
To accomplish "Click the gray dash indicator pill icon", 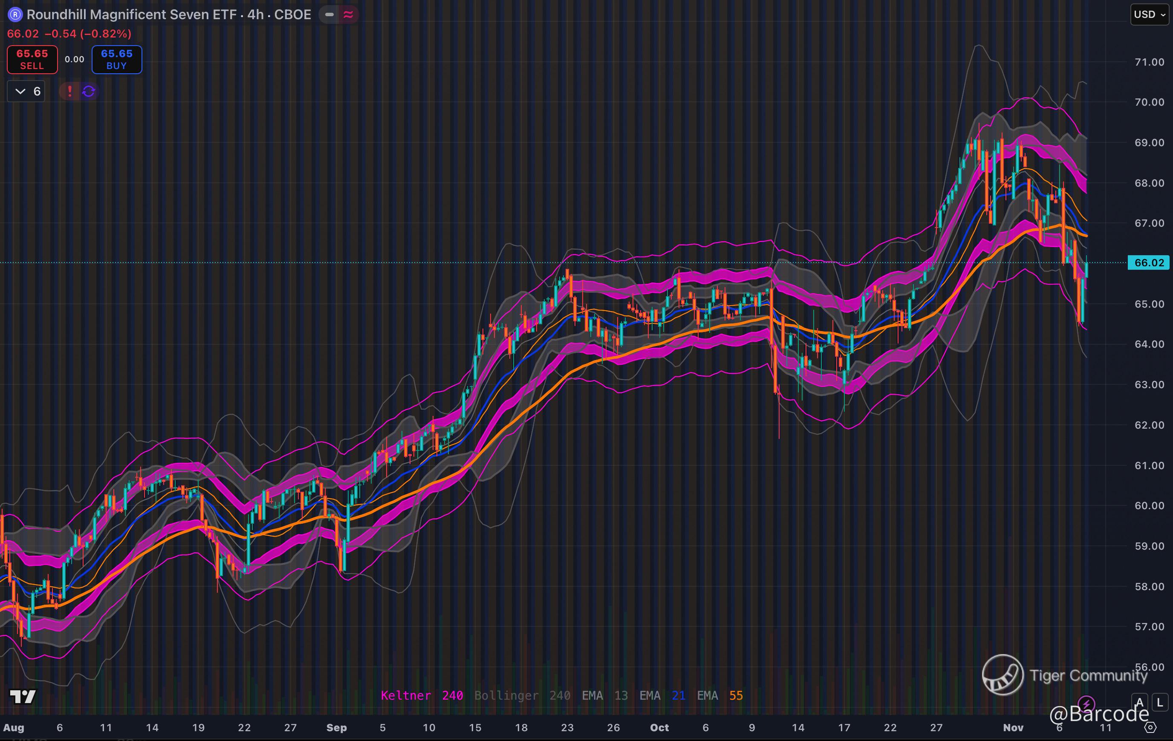I will [x=329, y=14].
